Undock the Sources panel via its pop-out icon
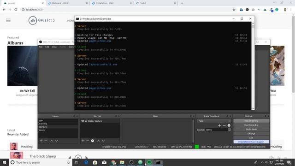Viewport: 295px width, 166px height. pos(116,116)
